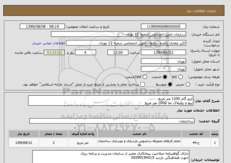The height and width of the screenshot is (163, 231).
Task: Click service code cell ج-44
Action: click(196, 143)
